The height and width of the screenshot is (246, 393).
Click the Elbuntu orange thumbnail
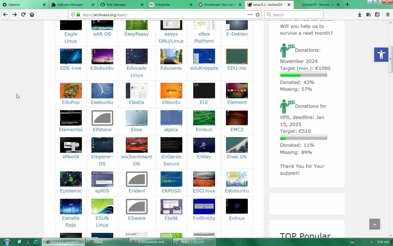point(171,90)
